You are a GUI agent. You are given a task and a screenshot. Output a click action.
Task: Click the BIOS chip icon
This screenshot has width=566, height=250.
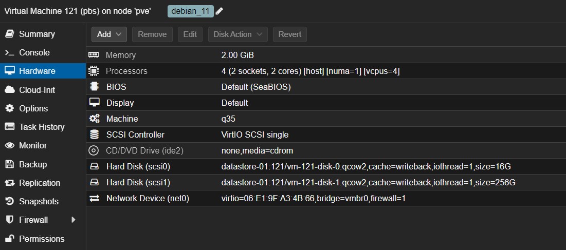94,87
